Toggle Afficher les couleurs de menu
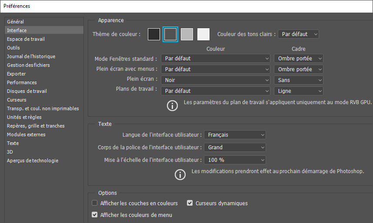 (x=95, y=215)
